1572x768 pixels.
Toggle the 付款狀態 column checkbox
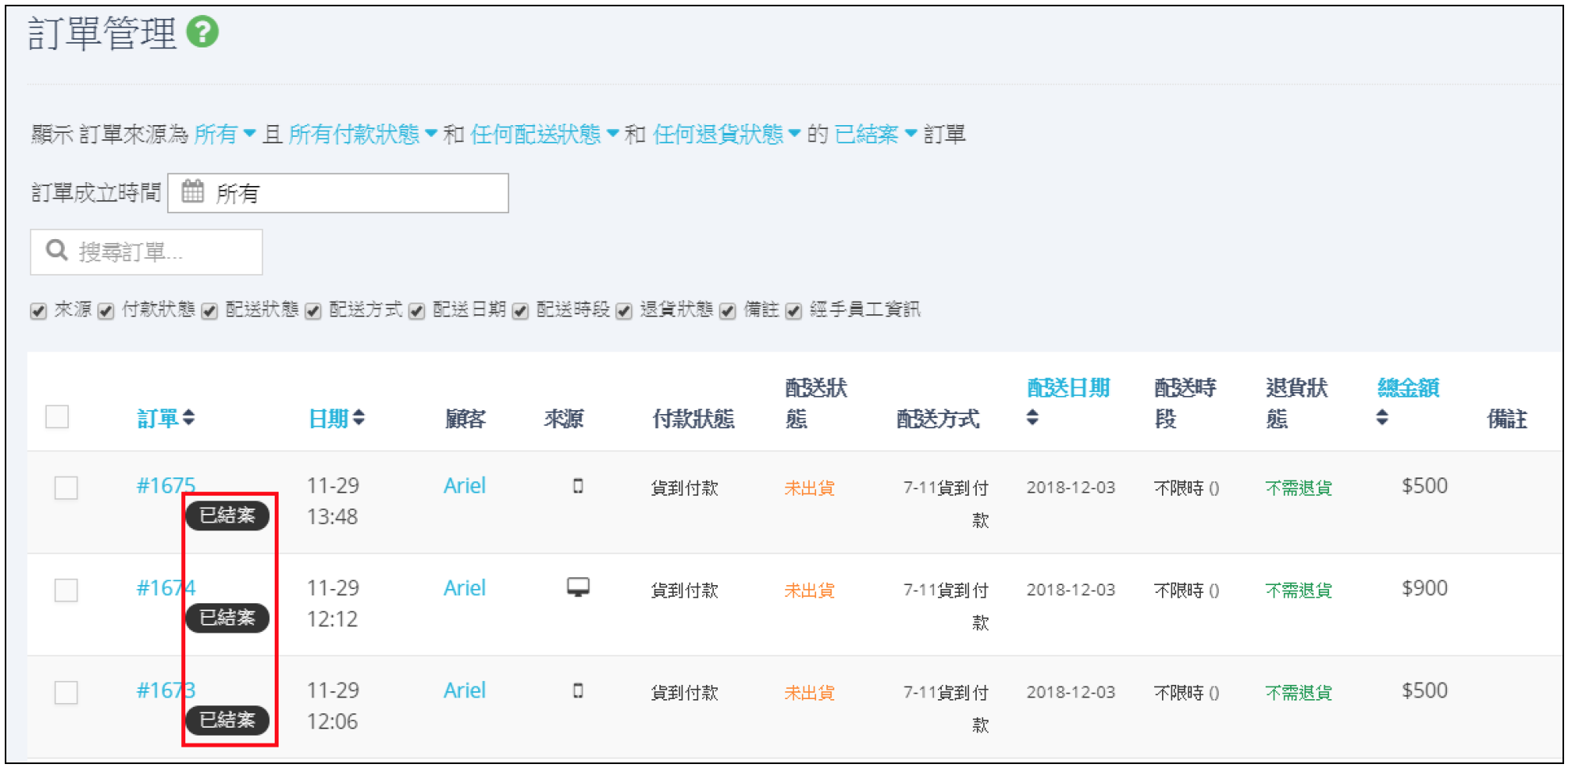pyautogui.click(x=106, y=311)
